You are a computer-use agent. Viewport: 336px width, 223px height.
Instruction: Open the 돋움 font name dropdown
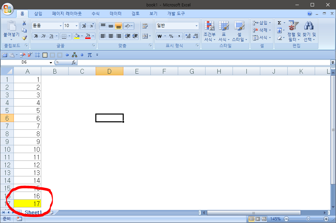point(61,26)
